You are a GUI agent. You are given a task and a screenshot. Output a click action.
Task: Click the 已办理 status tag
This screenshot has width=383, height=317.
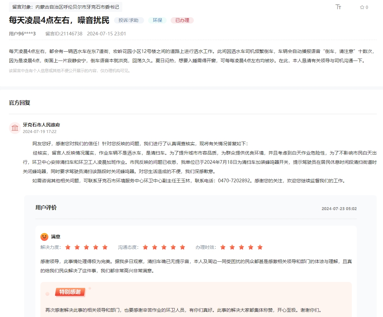pyautogui.click(x=182, y=20)
